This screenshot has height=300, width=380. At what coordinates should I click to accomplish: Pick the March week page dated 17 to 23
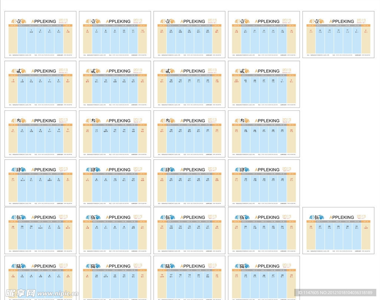pyautogui.click(x=189, y=134)
